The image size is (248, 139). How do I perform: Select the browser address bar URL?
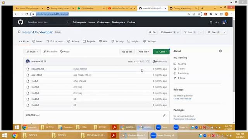click(52, 14)
